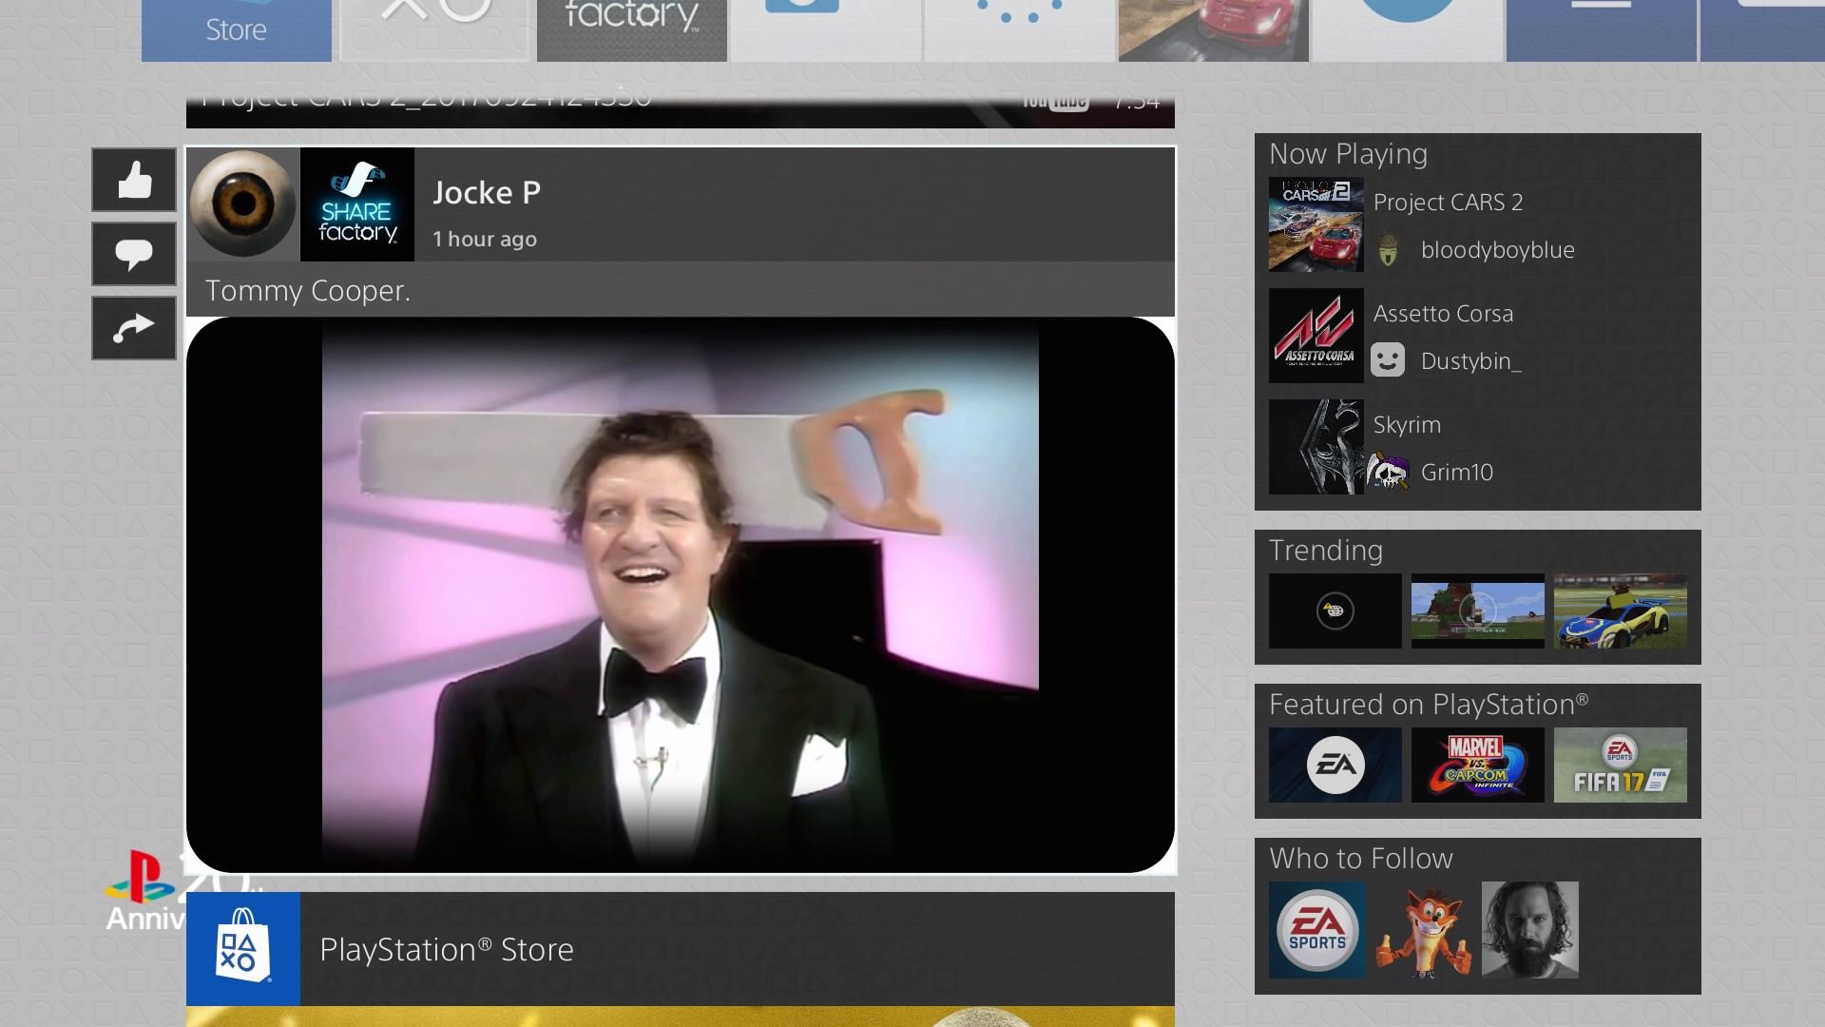Open the FIFA 17 featured tile
This screenshot has height=1027, width=1825.
click(1620, 765)
